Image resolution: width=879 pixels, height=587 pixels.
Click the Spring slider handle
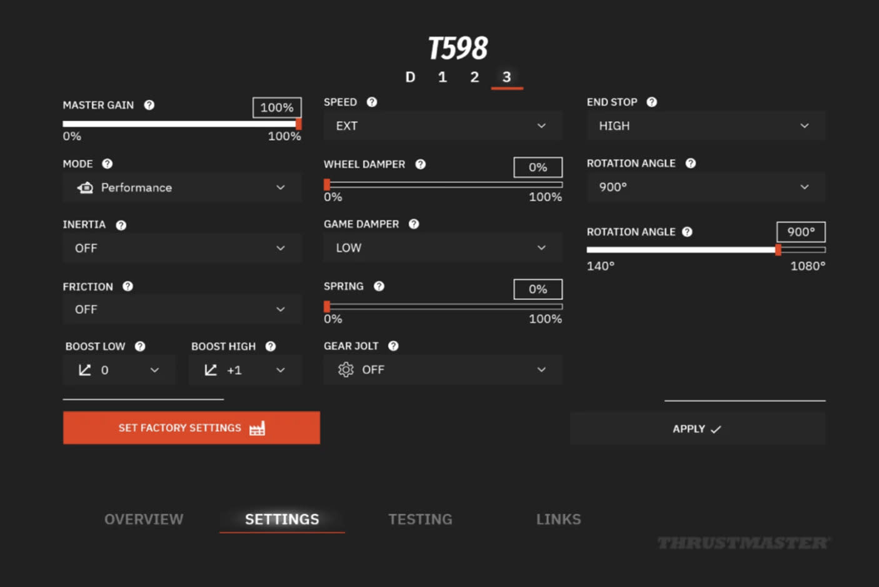click(x=327, y=307)
